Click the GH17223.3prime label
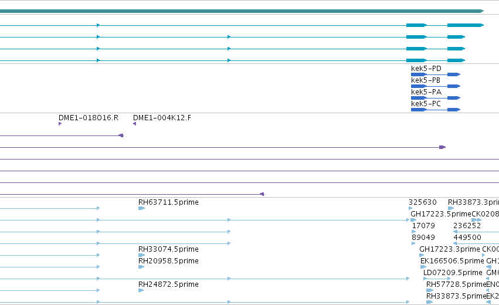Screen dimensions: 499x305 (x=450, y=249)
